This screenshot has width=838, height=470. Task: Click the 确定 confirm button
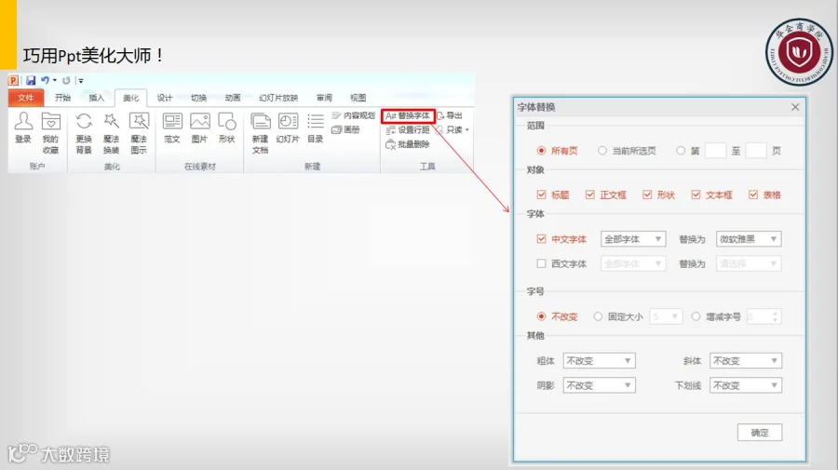pyautogui.click(x=760, y=432)
